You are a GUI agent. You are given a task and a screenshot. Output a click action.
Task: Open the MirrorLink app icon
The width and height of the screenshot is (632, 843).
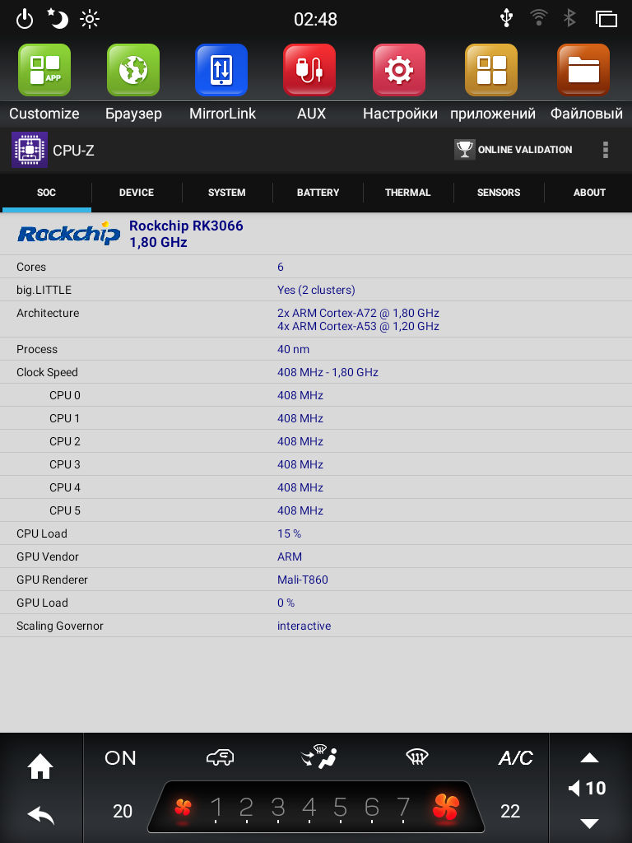click(x=221, y=70)
